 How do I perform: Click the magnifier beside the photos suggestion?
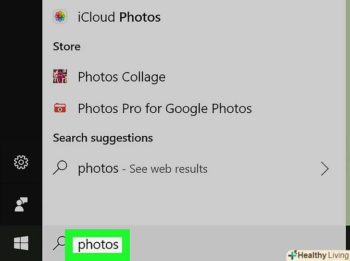(60, 168)
